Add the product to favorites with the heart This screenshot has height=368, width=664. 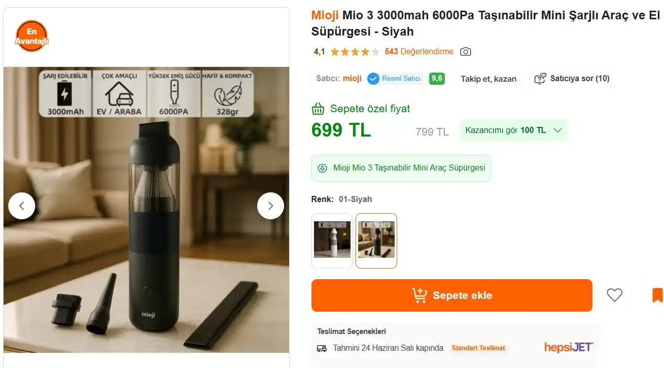click(615, 295)
